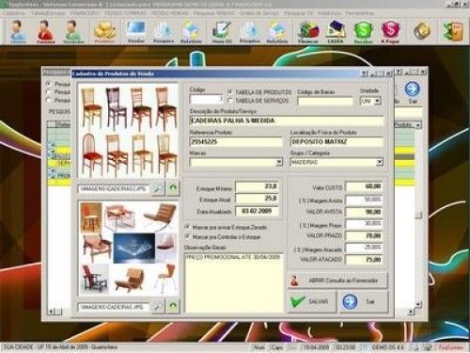Select TABELA DE SERVIÇOS radio option
The image size is (470, 353).
[230, 101]
